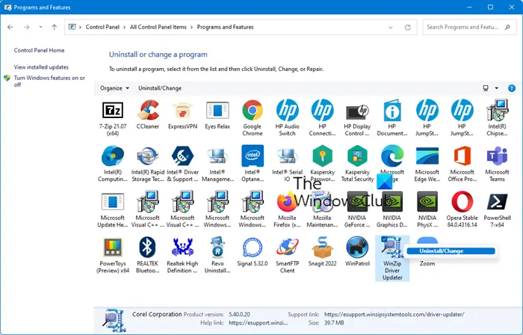Select the Microsoft Teams program
523x335 pixels.
(x=497, y=164)
